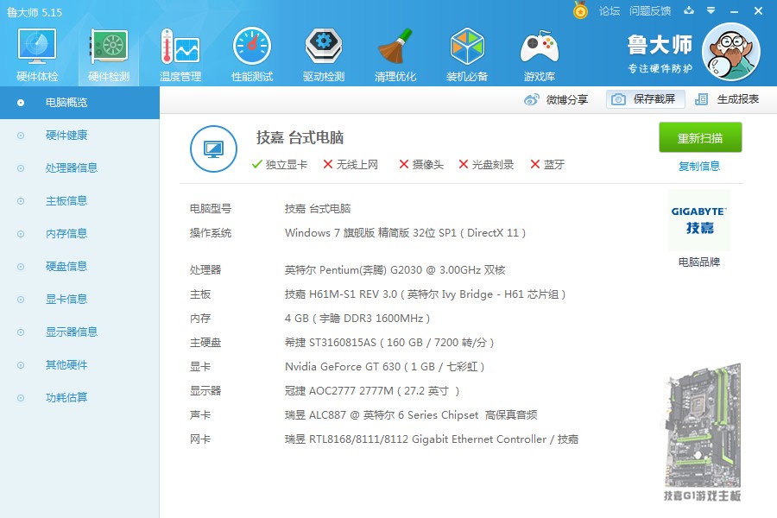Click the 鲁大师 5.15 title text

click(x=35, y=12)
